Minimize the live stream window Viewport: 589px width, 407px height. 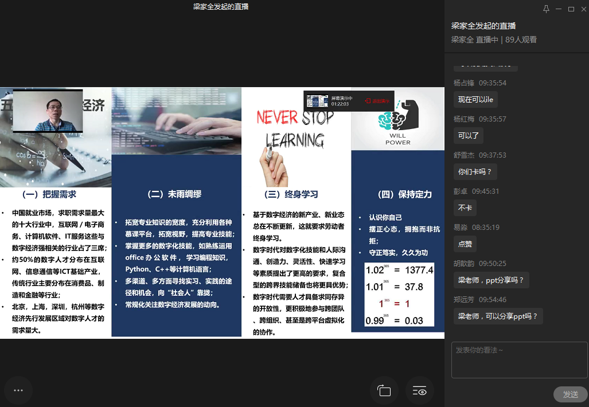558,9
